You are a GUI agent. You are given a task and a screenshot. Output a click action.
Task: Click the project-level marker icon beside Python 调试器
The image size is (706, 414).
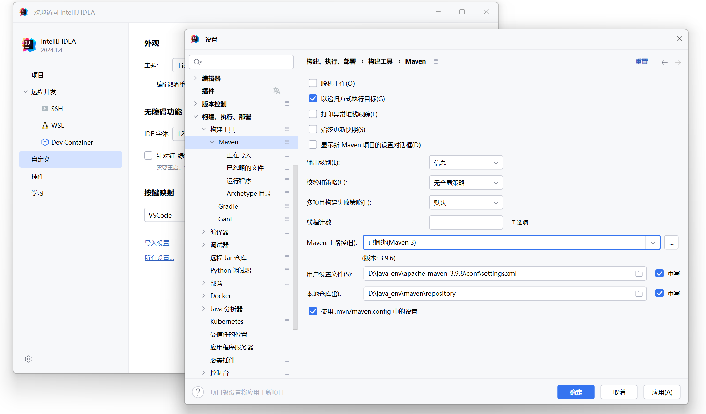tap(287, 270)
